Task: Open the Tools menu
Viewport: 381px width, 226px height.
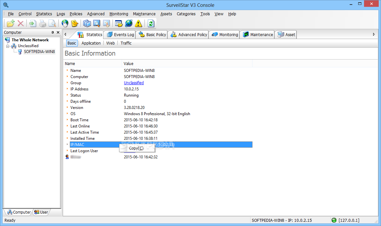Action: click(x=205, y=14)
